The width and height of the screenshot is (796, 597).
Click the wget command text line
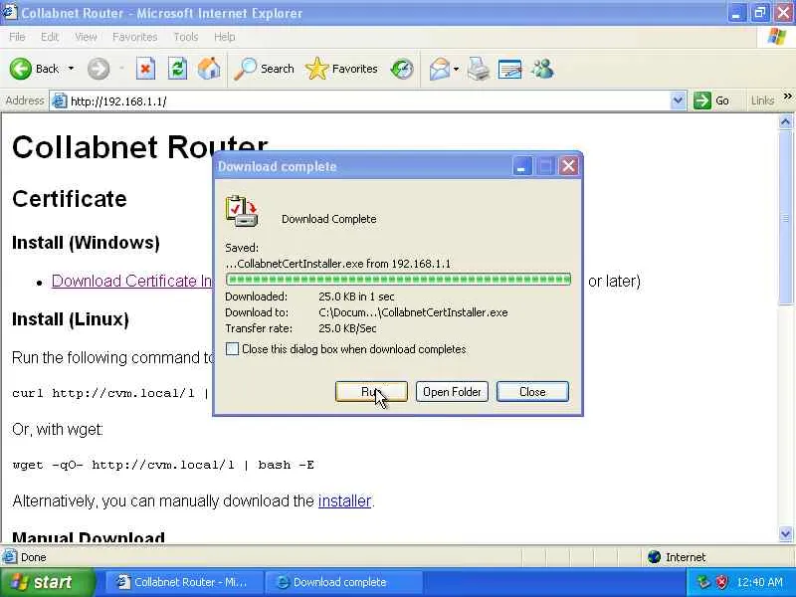pyautogui.click(x=163, y=465)
